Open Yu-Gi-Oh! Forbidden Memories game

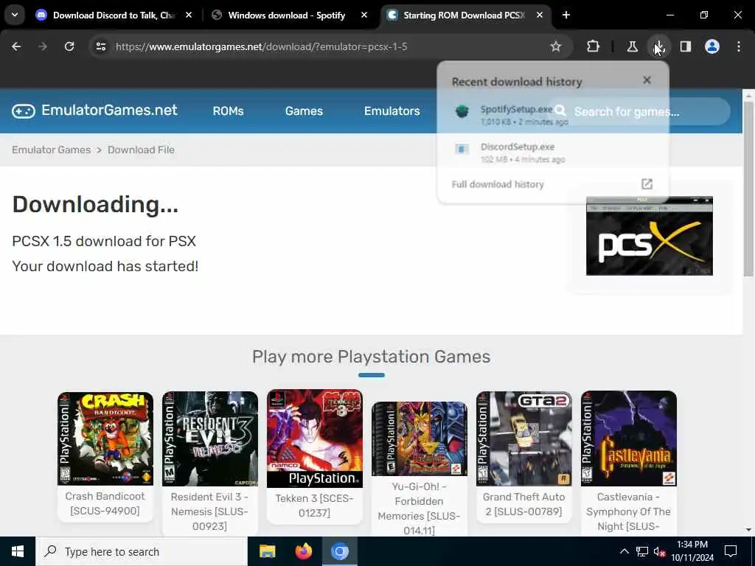click(x=419, y=469)
